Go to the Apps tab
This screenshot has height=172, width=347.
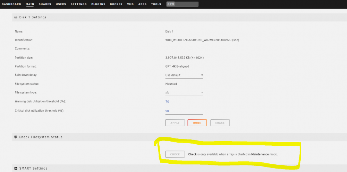point(142,4)
